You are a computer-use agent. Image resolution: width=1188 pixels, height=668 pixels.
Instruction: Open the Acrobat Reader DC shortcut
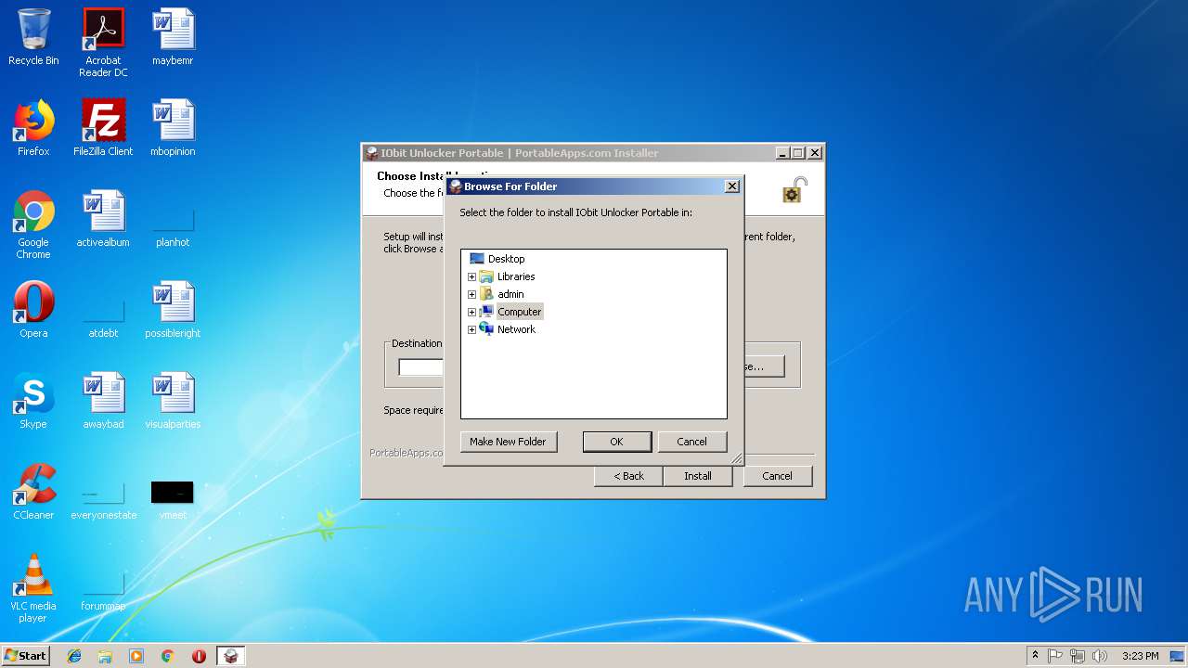click(103, 44)
